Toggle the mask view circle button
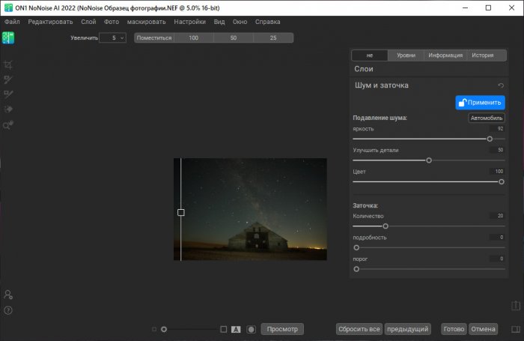This screenshot has width=524, height=341. click(252, 329)
